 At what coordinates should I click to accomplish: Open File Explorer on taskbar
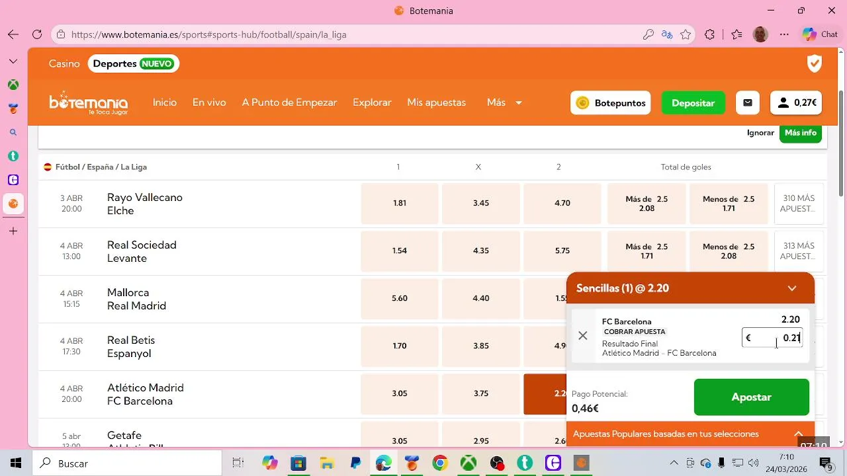(326, 463)
